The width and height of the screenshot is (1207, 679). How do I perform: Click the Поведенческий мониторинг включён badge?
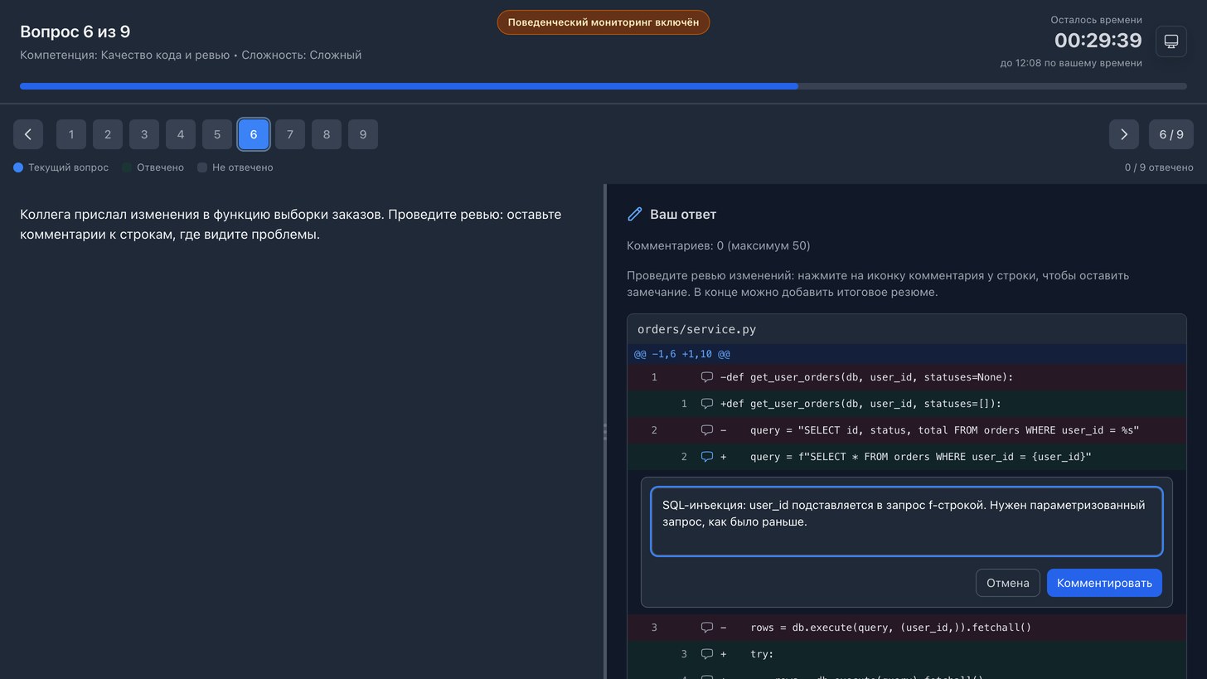pyautogui.click(x=603, y=22)
